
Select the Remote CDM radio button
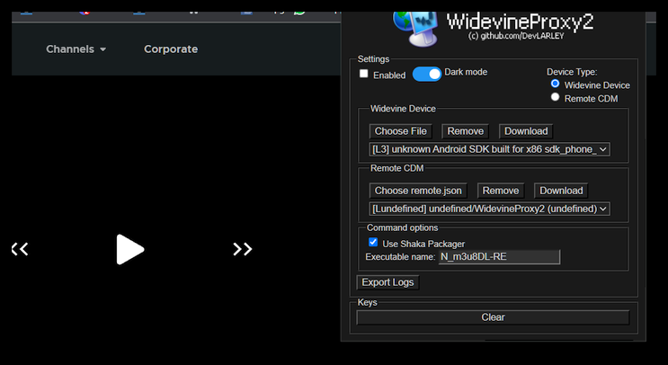555,97
